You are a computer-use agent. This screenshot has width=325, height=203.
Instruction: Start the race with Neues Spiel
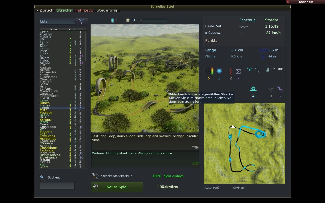coord(117,187)
